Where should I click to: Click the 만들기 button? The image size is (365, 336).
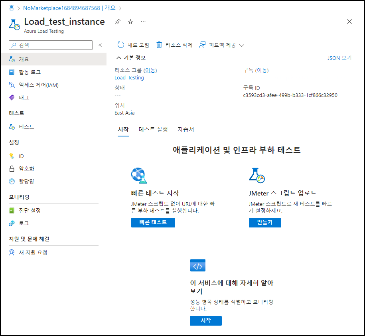tap(265, 223)
